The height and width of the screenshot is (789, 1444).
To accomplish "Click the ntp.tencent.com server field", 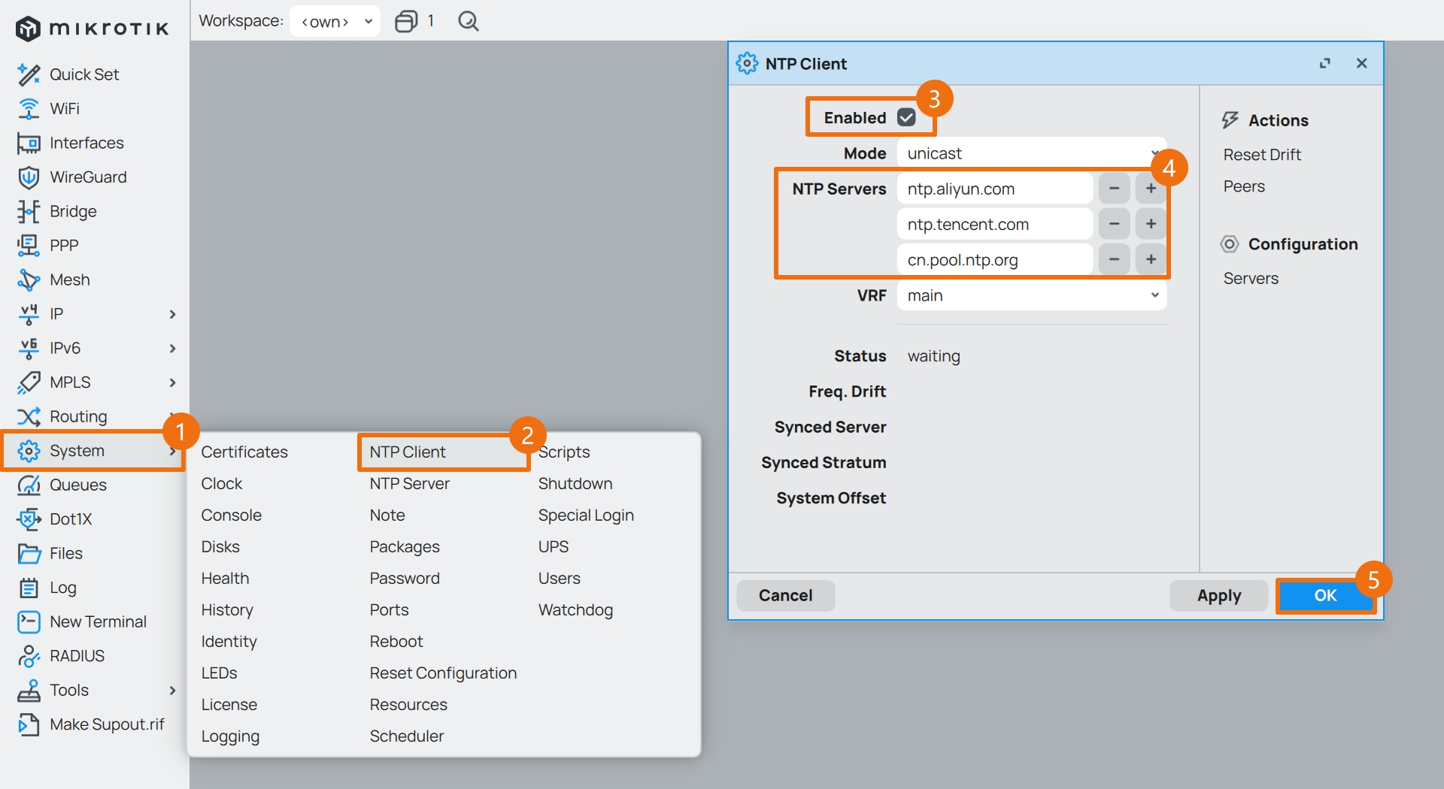I will click(x=994, y=224).
